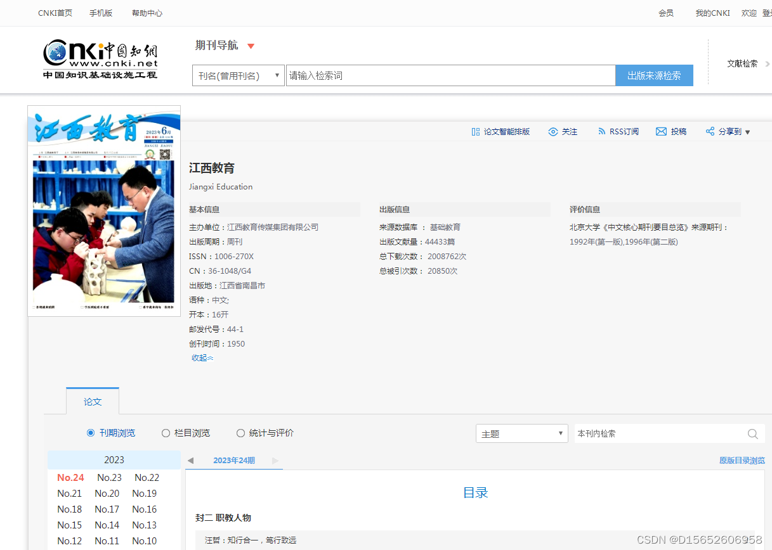Open 论文智能排版 layout tool
Viewport: 772px width, 550px height.
click(x=500, y=132)
